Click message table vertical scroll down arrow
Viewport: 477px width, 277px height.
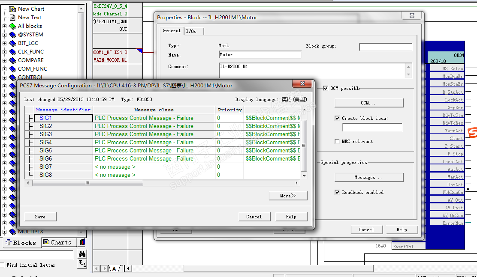[x=304, y=176]
